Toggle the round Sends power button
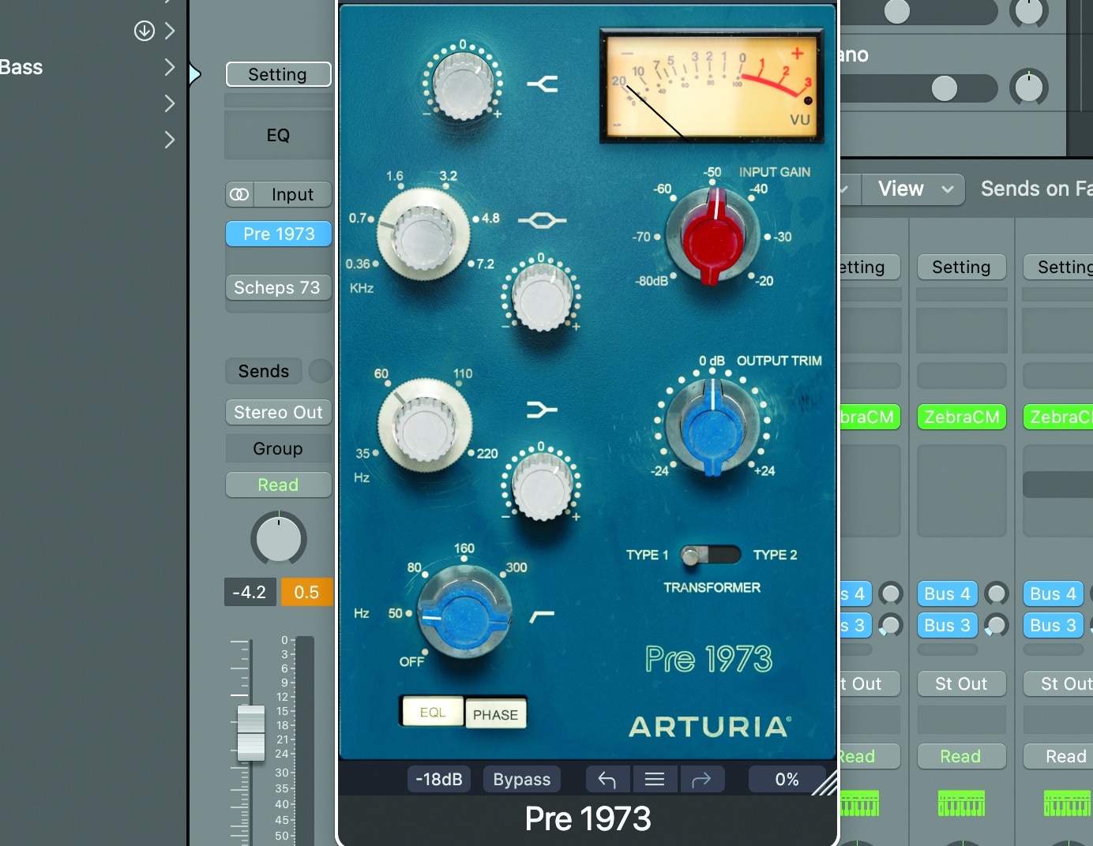Image resolution: width=1093 pixels, height=846 pixels. tap(320, 371)
